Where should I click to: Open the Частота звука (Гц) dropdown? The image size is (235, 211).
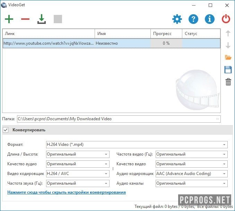[x=78, y=183]
